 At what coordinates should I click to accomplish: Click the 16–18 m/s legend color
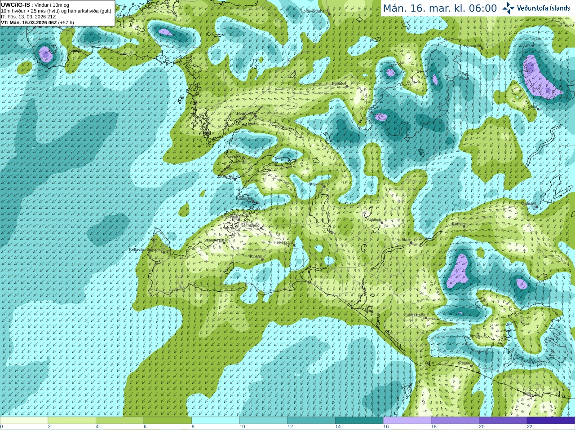pos(407,421)
